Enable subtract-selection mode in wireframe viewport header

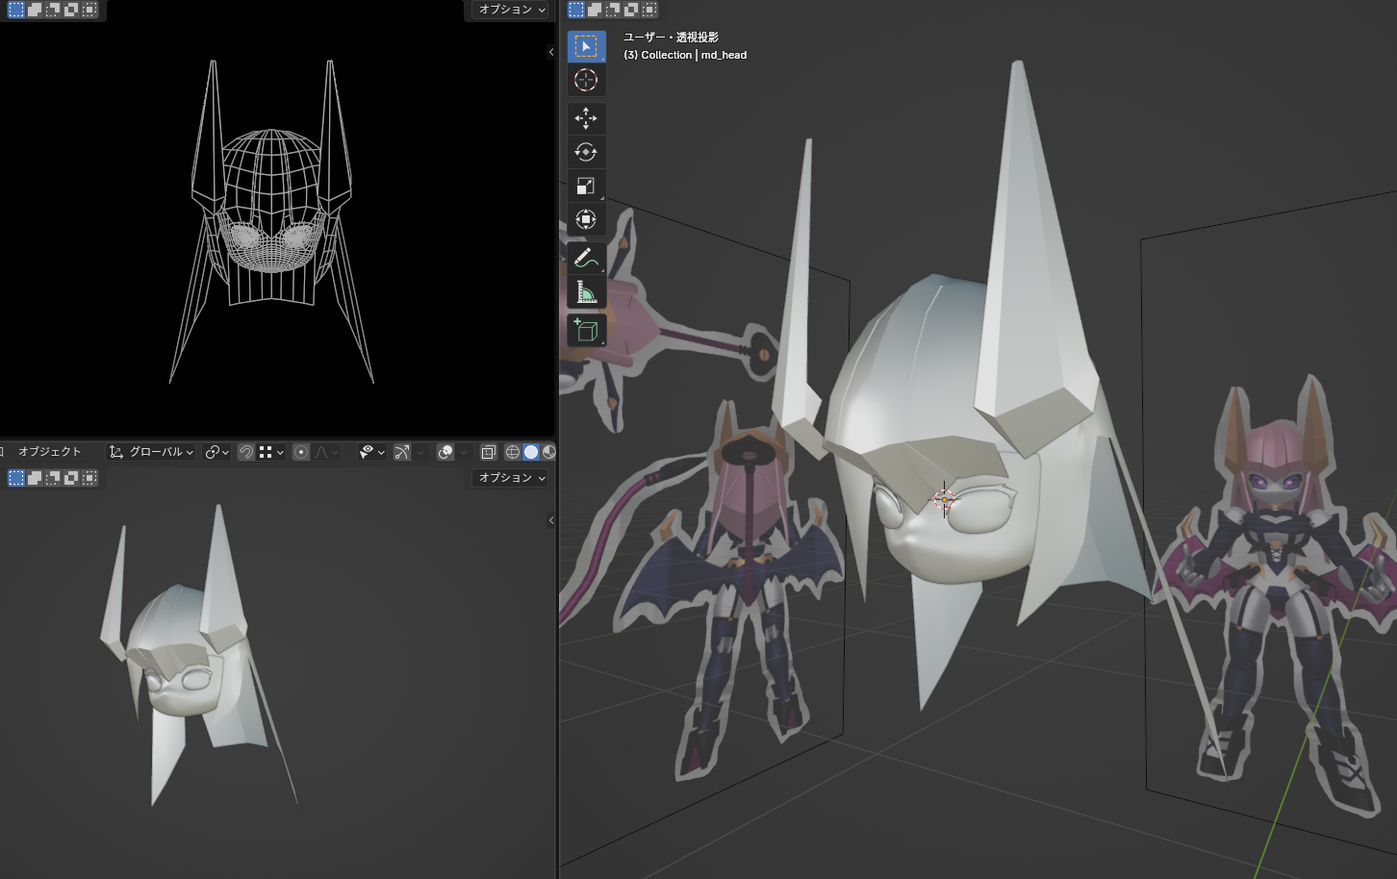53,10
